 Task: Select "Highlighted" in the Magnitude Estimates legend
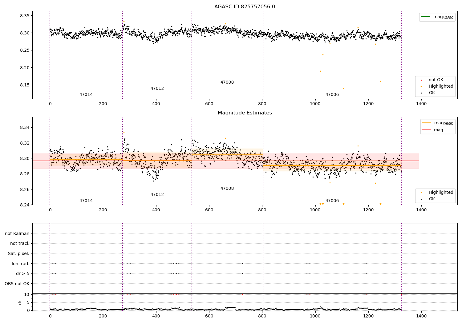[441, 193]
